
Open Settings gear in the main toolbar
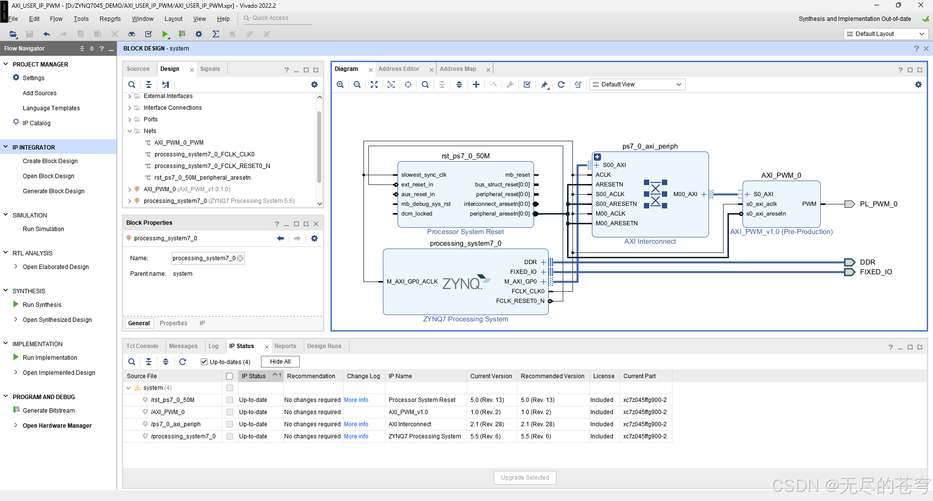click(x=199, y=34)
